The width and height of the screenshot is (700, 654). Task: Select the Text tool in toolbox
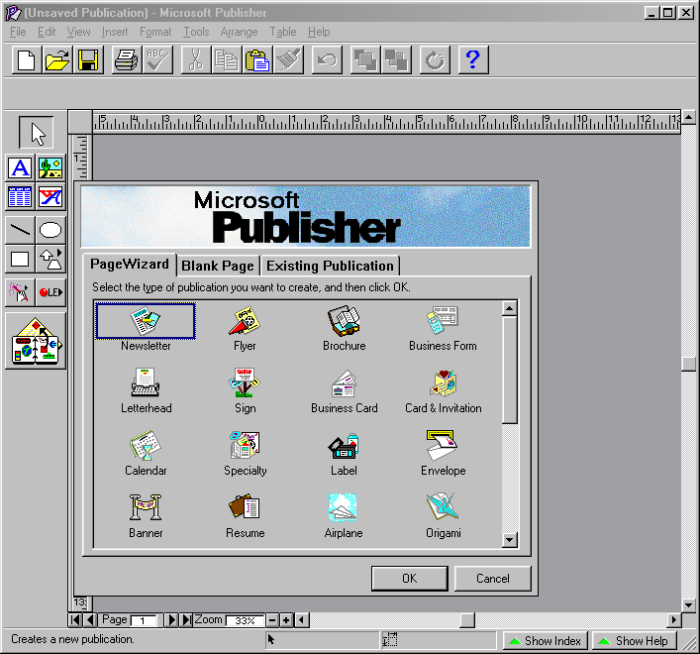point(20,167)
